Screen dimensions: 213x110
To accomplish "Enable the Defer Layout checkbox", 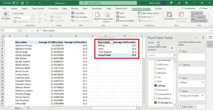I will click(180, 107).
